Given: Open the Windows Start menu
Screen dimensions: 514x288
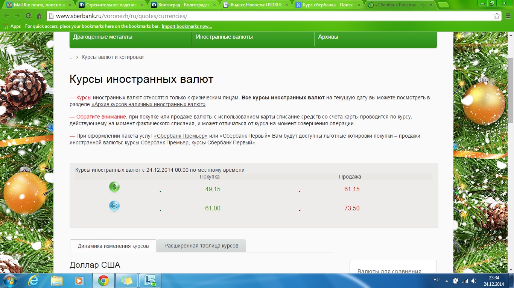Looking at the screenshot, I should [x=10, y=280].
